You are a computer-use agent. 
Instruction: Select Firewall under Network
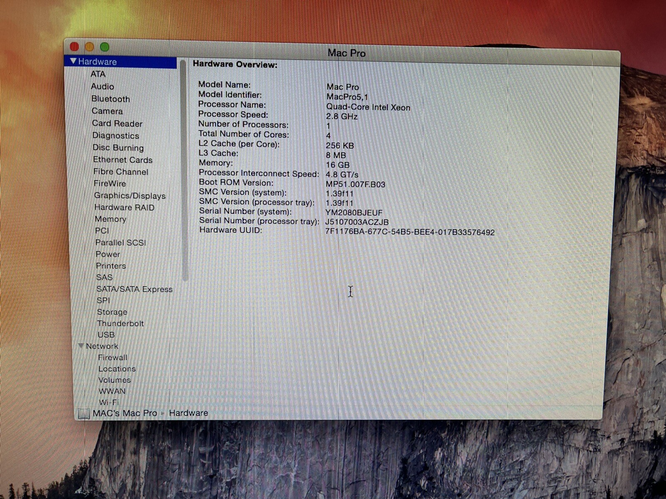click(113, 357)
